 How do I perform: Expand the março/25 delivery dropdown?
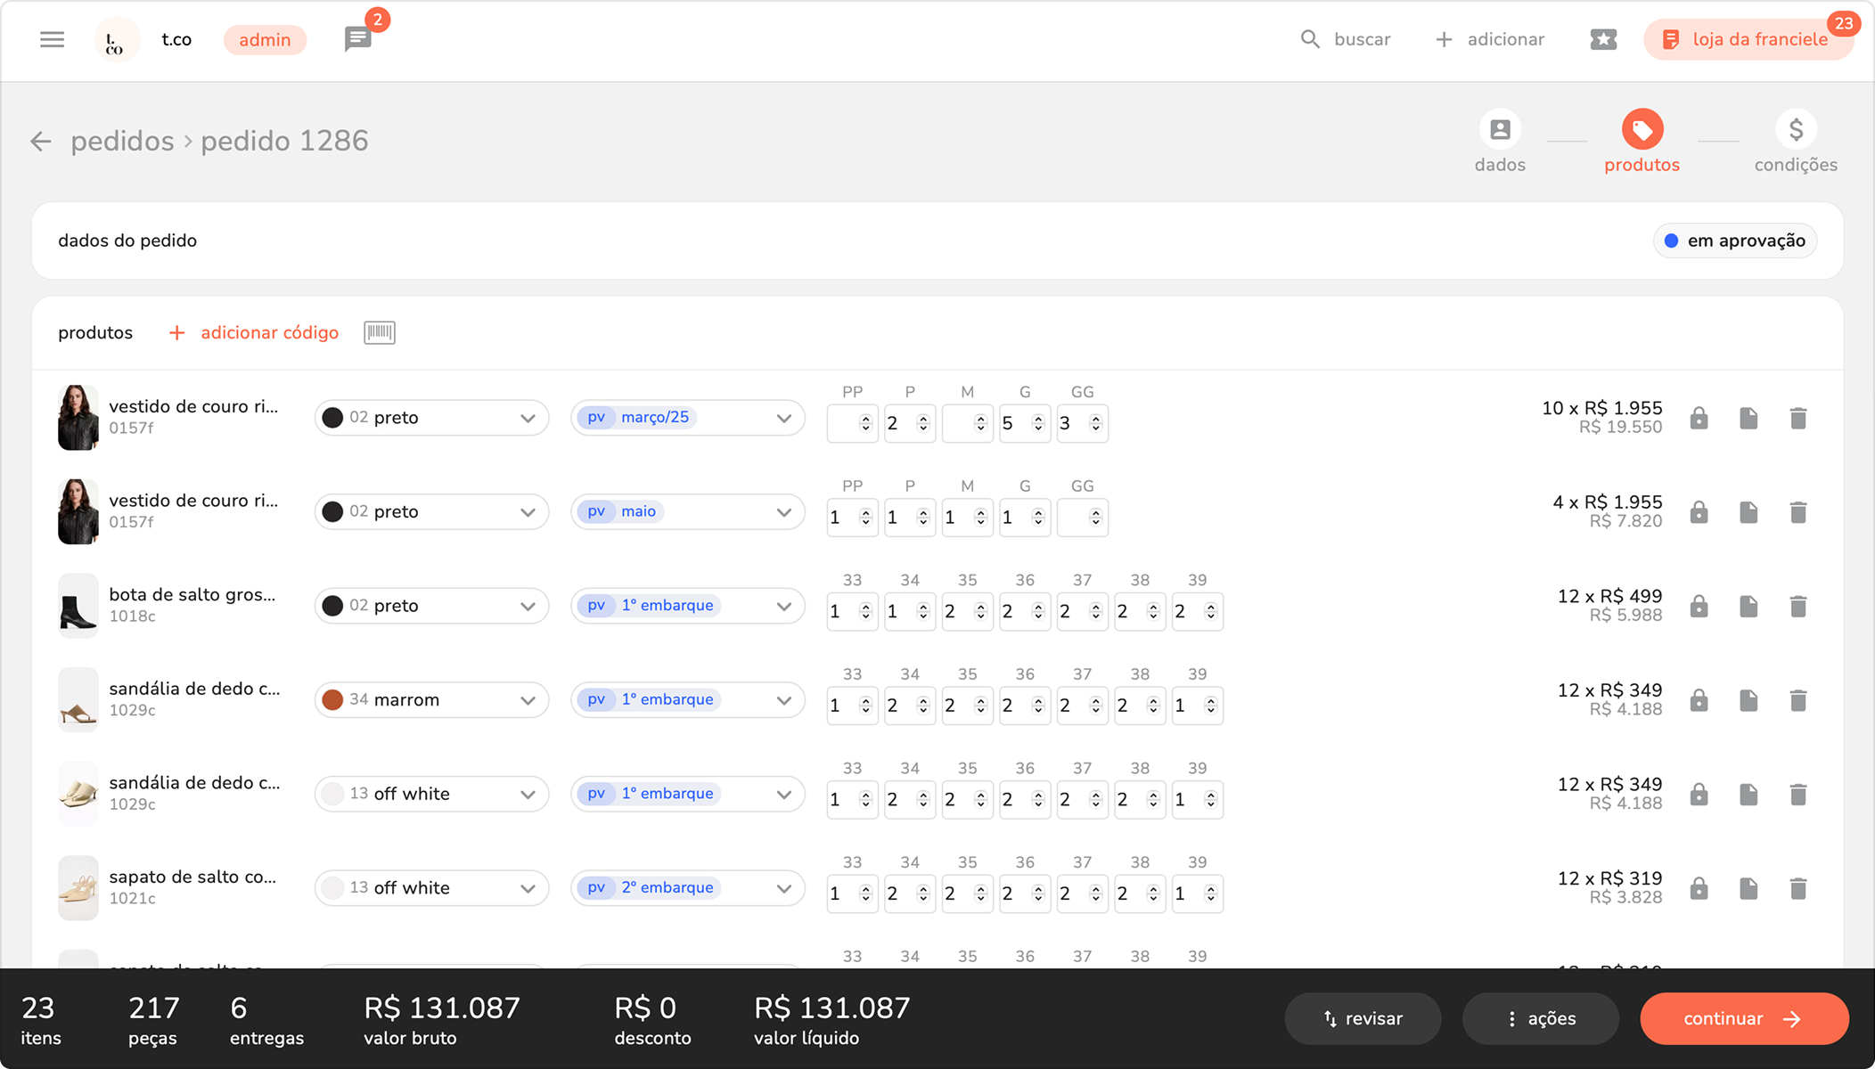click(x=783, y=418)
